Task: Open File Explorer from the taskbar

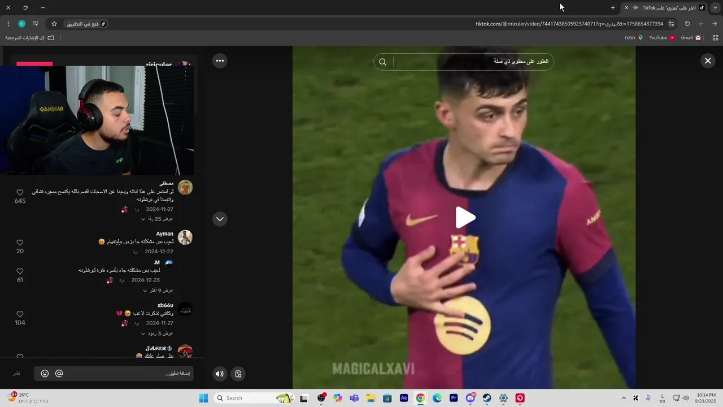Action: [x=371, y=398]
